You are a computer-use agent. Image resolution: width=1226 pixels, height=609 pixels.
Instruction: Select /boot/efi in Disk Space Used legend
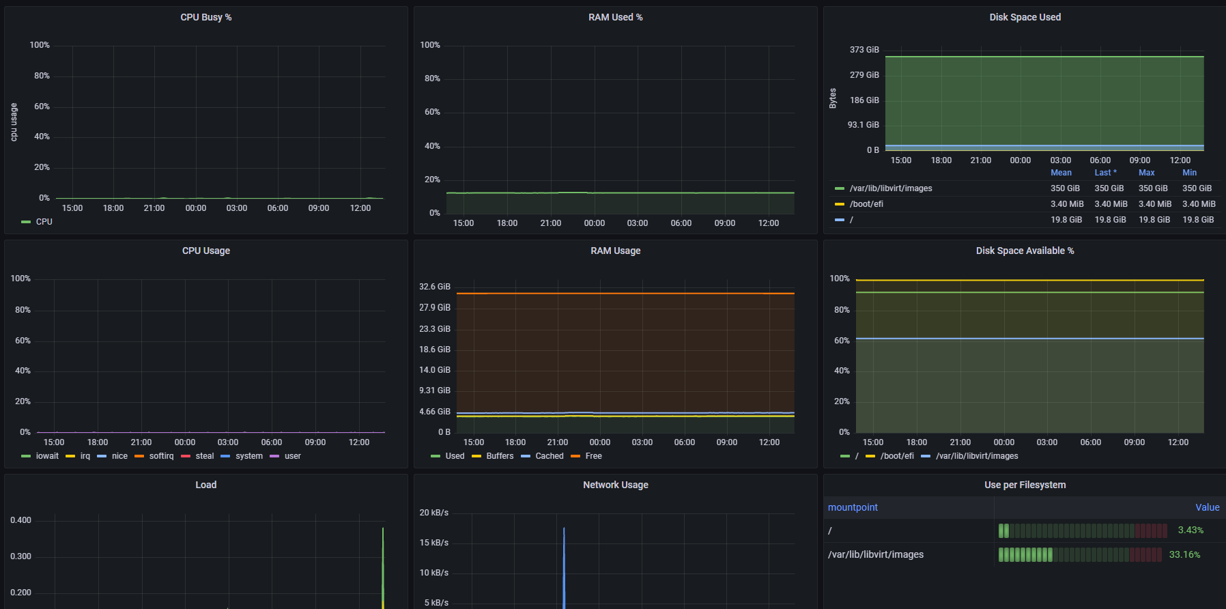pyautogui.click(x=866, y=204)
